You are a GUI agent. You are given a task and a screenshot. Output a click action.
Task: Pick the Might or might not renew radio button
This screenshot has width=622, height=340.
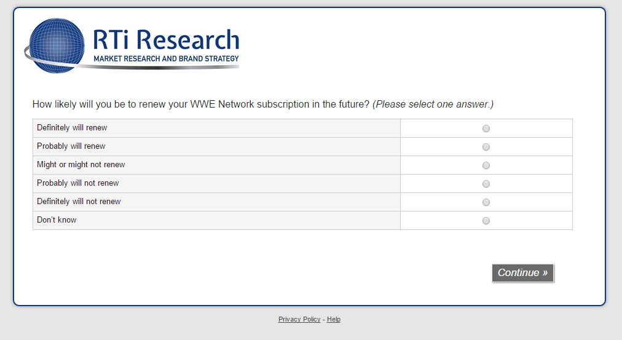point(486,165)
